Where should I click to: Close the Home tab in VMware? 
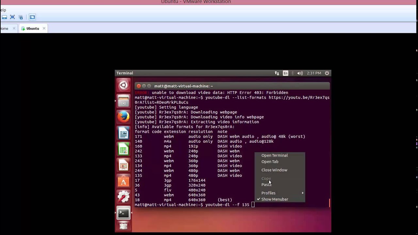point(14,28)
